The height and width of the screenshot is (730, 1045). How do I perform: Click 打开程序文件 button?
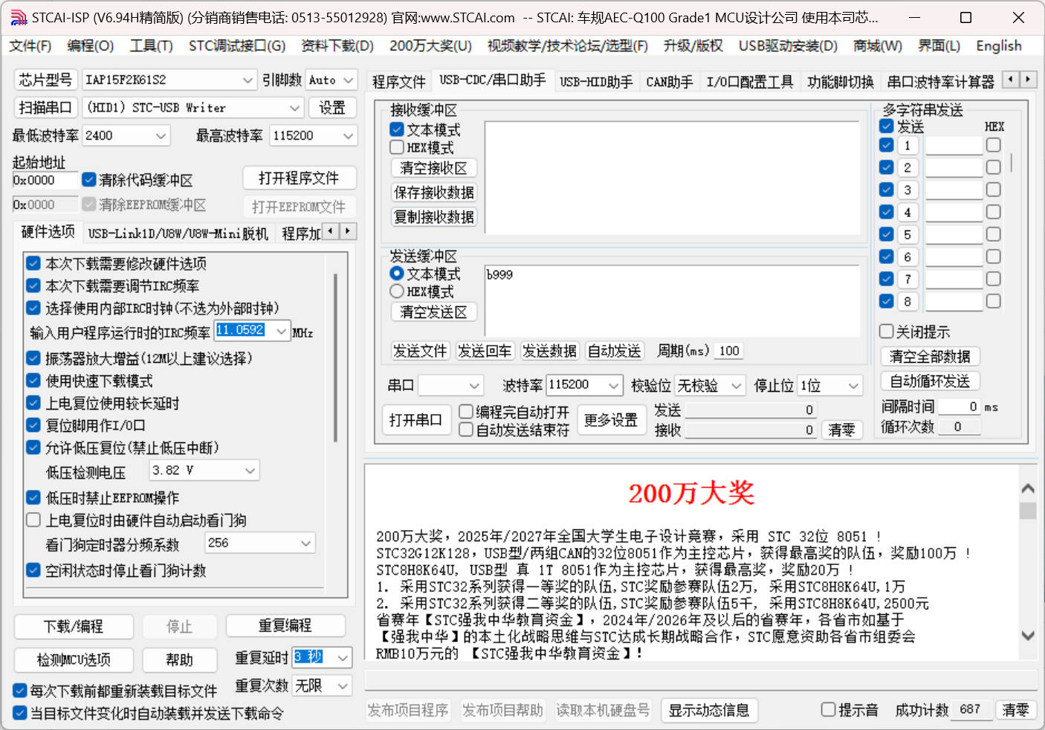[299, 178]
